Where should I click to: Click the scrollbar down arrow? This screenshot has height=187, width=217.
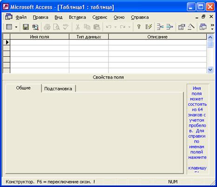coord(210,70)
